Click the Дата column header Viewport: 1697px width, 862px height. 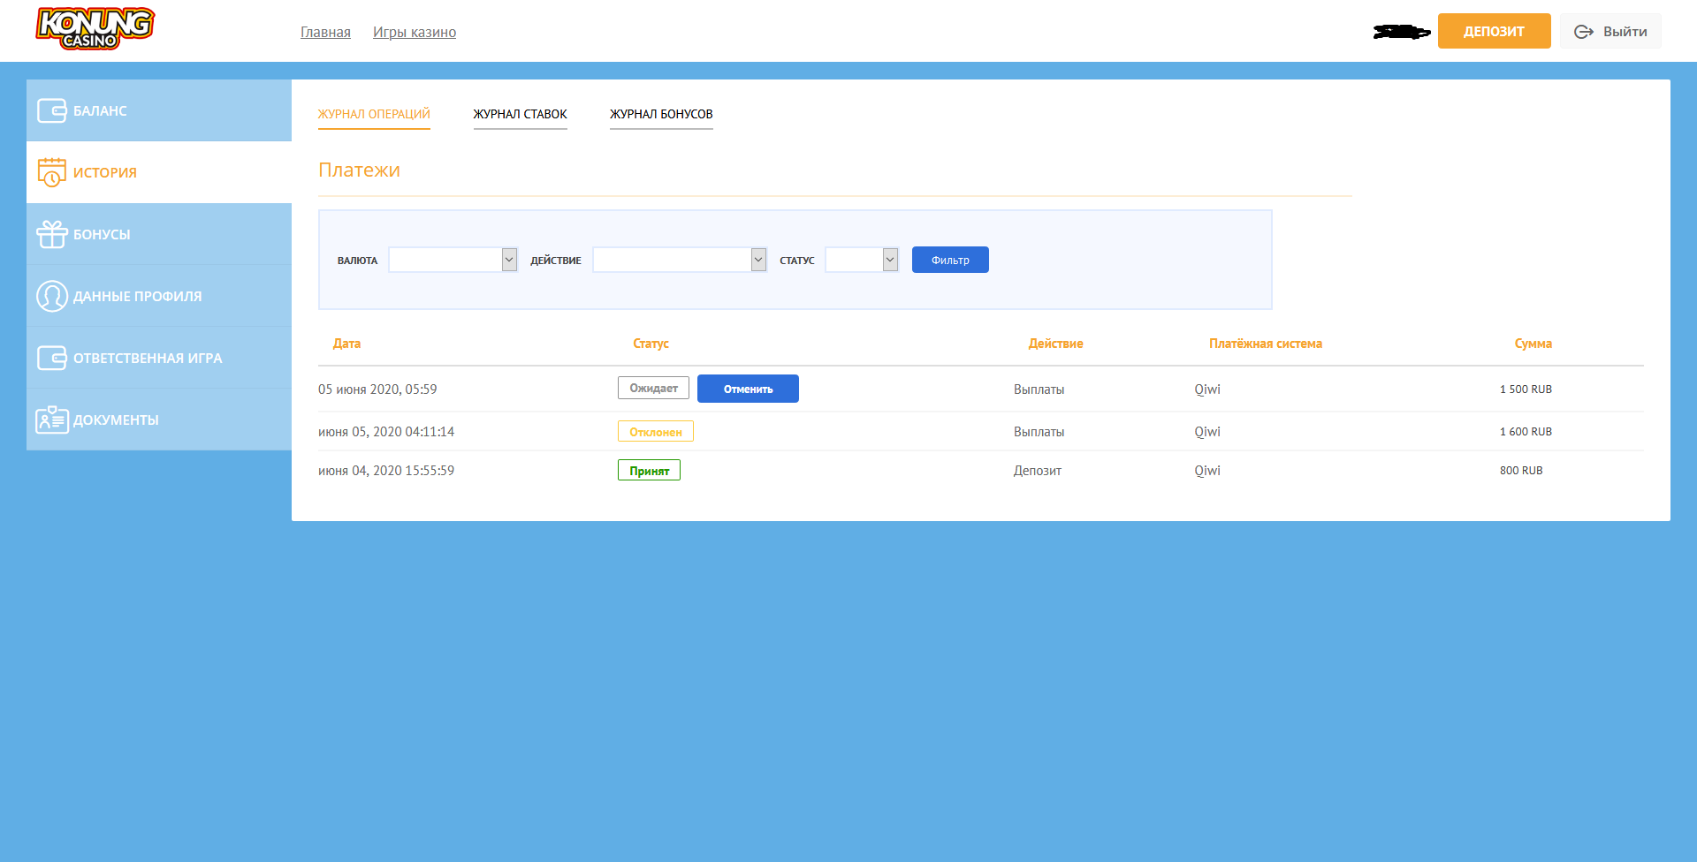[x=346, y=344]
